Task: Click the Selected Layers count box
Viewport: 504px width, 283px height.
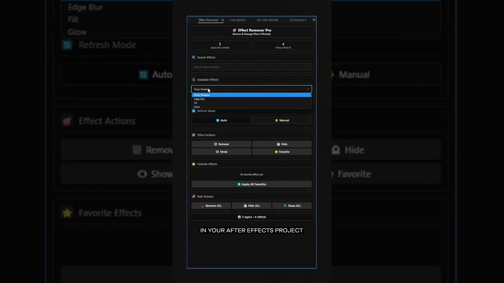Action: tap(220, 46)
